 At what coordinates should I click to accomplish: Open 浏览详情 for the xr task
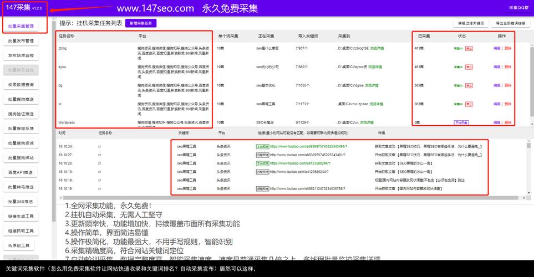(377, 104)
